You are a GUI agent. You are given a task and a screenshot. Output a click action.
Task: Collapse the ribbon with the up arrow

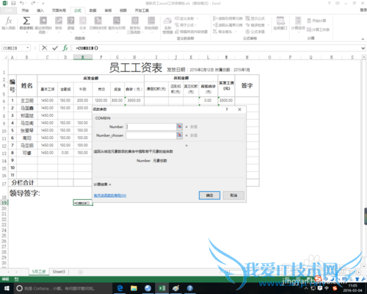(363, 39)
